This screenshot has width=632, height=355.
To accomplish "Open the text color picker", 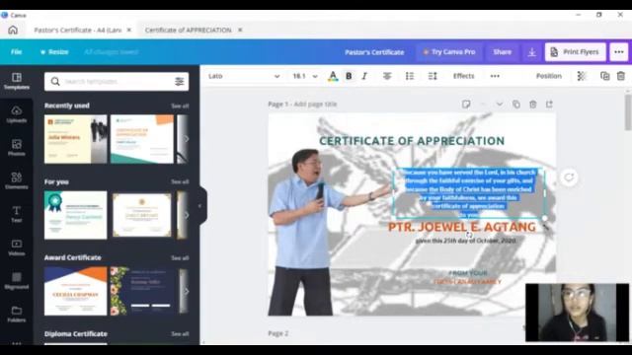I will click(x=333, y=76).
